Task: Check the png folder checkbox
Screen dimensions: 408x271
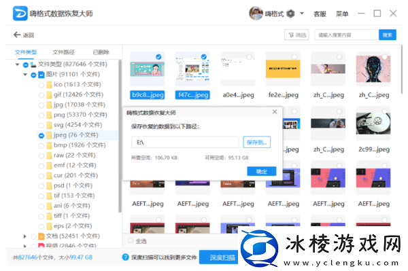Action: click(41, 115)
